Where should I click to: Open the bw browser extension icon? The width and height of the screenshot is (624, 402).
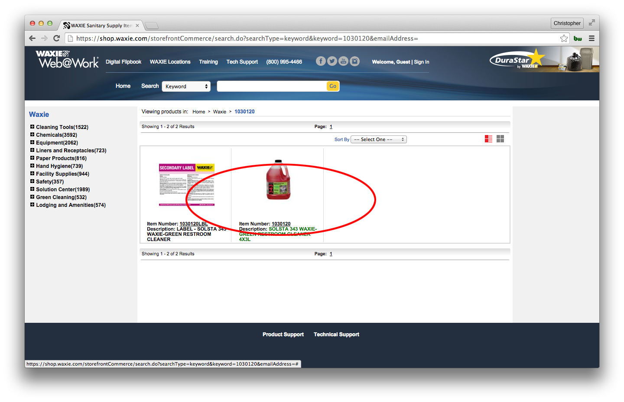[x=578, y=39]
